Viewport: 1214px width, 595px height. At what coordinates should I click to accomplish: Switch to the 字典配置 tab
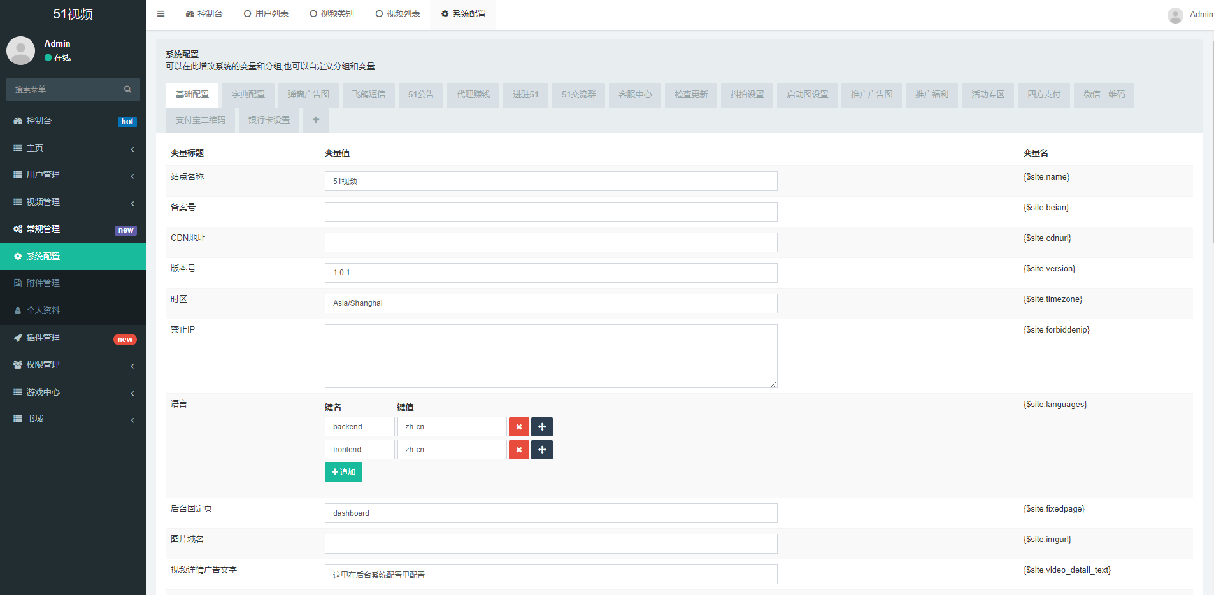(x=248, y=94)
